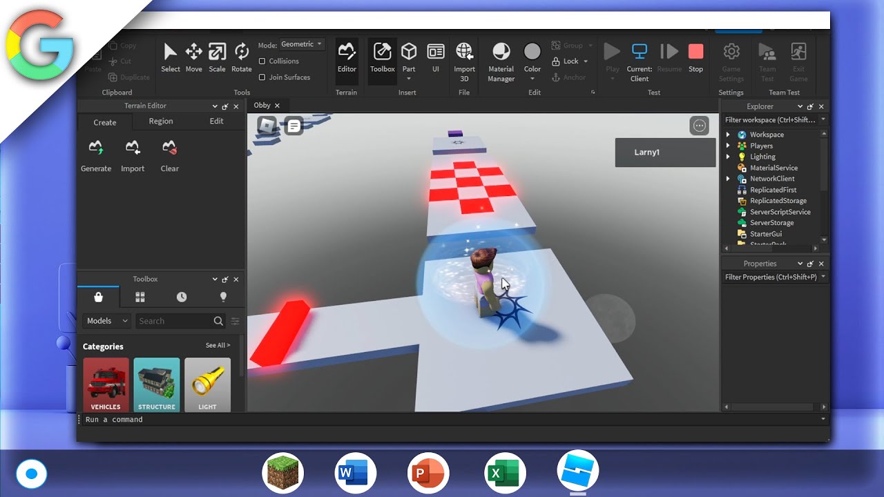Screen dimensions: 884x497
Task: Open the Structure category thumbnail
Action: pyautogui.click(x=157, y=384)
